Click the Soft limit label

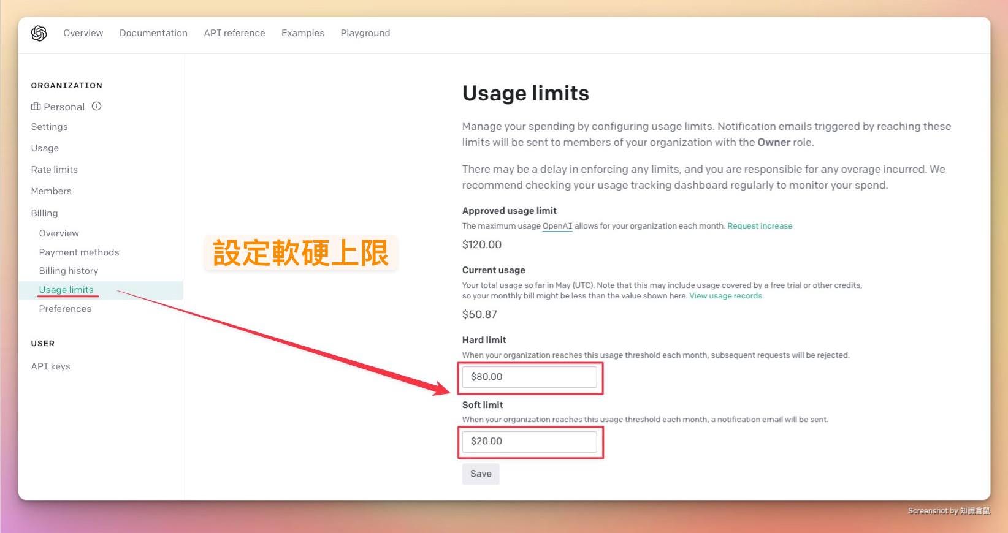click(483, 405)
